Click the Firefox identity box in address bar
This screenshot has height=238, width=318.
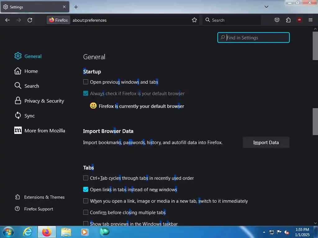click(58, 20)
